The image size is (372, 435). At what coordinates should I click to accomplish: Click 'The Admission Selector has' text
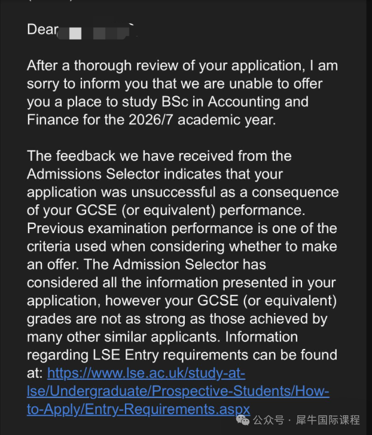175,264
